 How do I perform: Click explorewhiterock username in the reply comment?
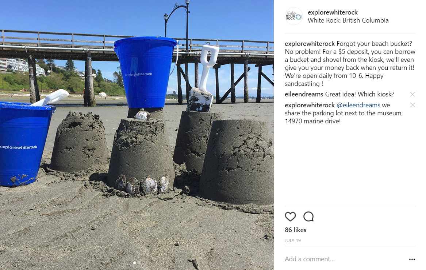point(310,105)
